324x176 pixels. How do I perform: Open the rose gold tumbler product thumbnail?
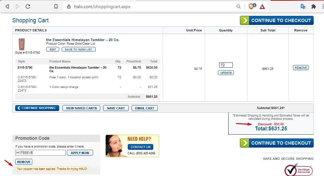click(21, 44)
